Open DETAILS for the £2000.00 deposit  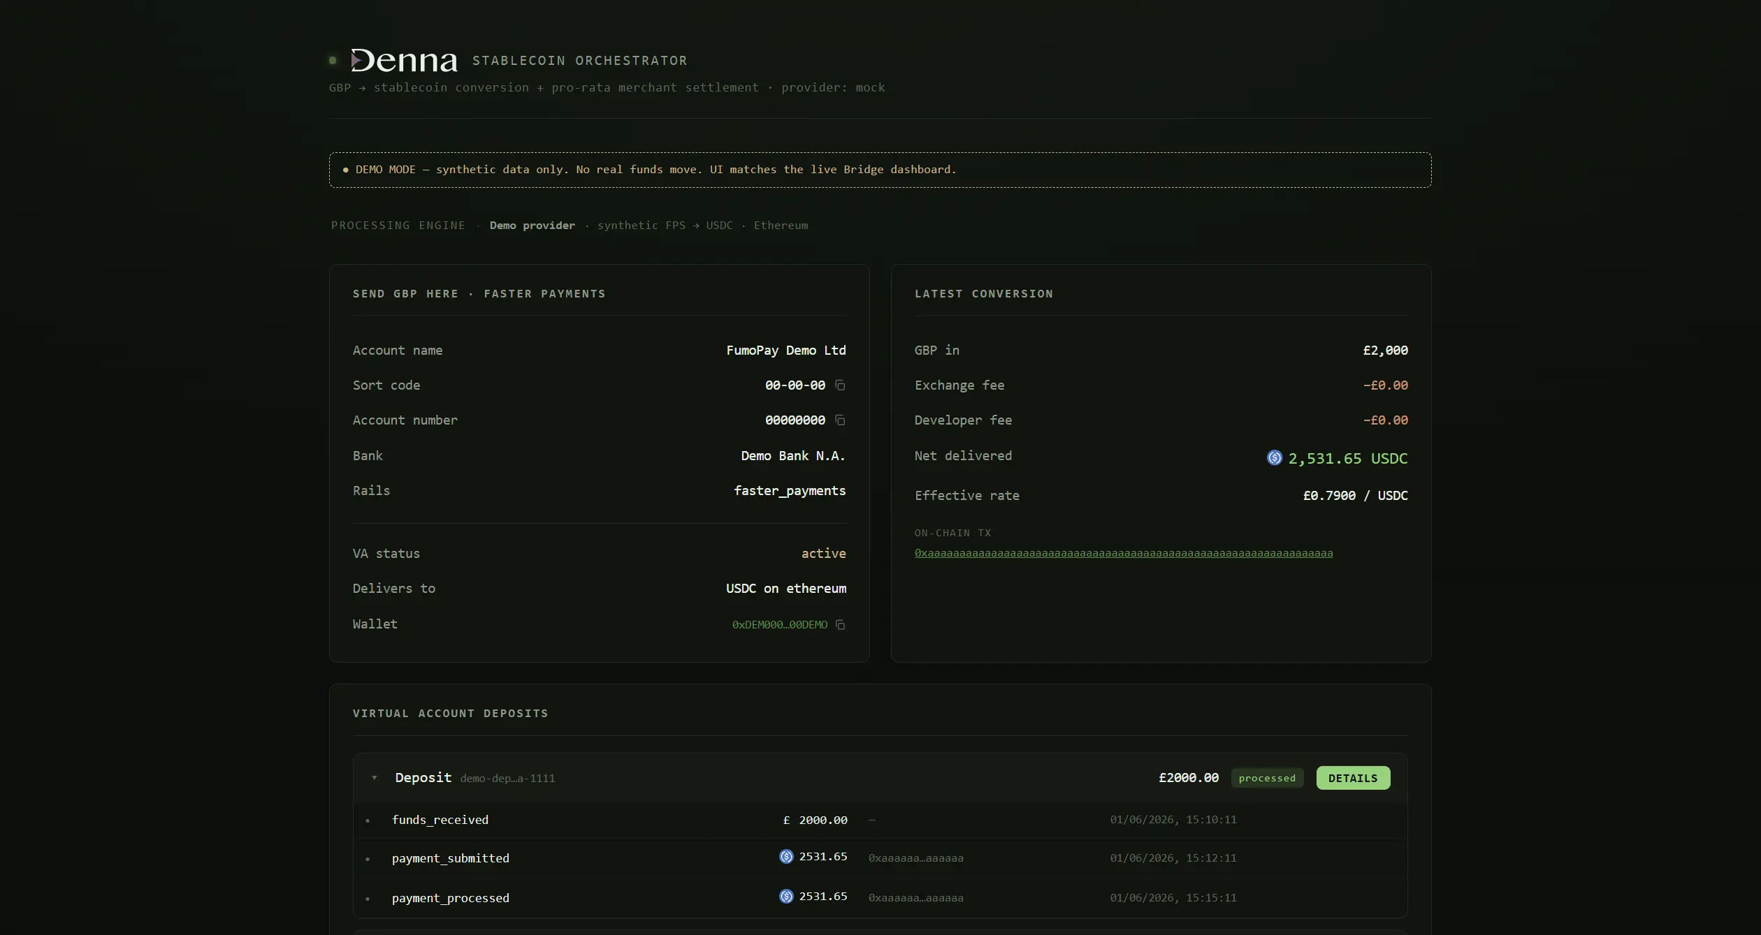pos(1353,778)
